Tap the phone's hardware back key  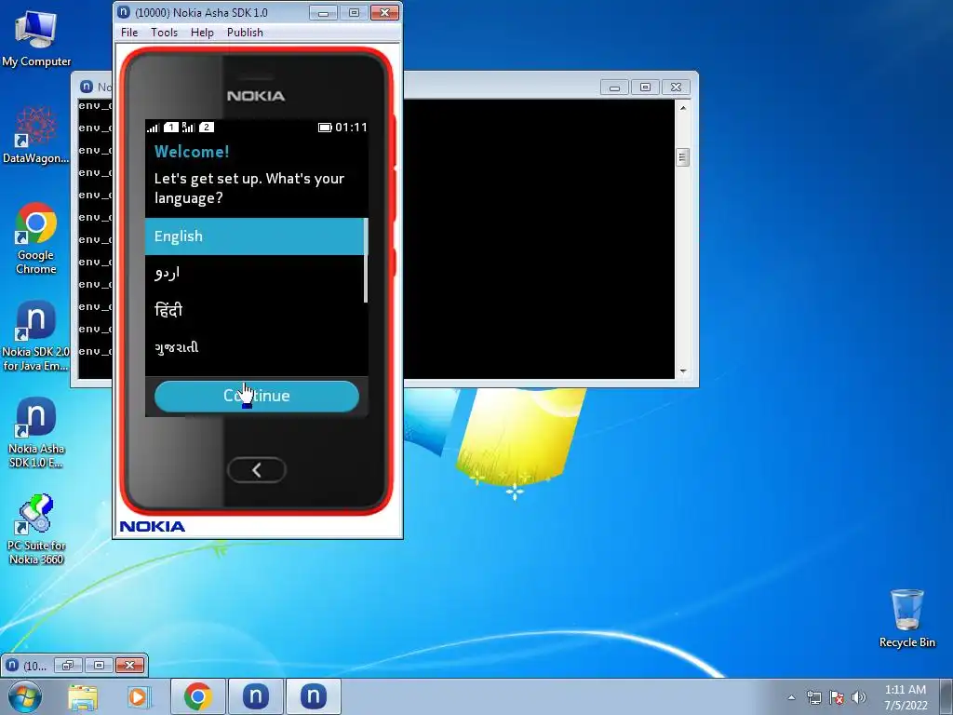[x=257, y=469]
